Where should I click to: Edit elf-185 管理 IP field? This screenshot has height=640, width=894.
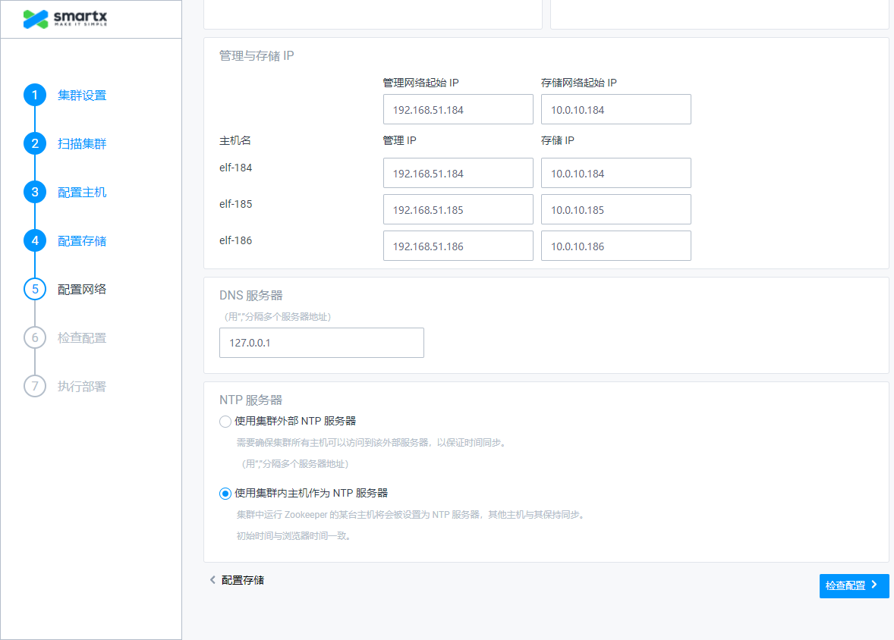(458, 210)
